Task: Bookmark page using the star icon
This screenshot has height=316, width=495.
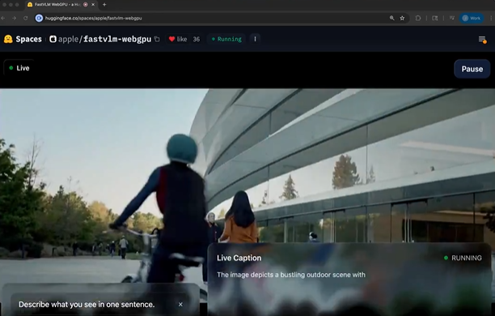Action: 402,19
